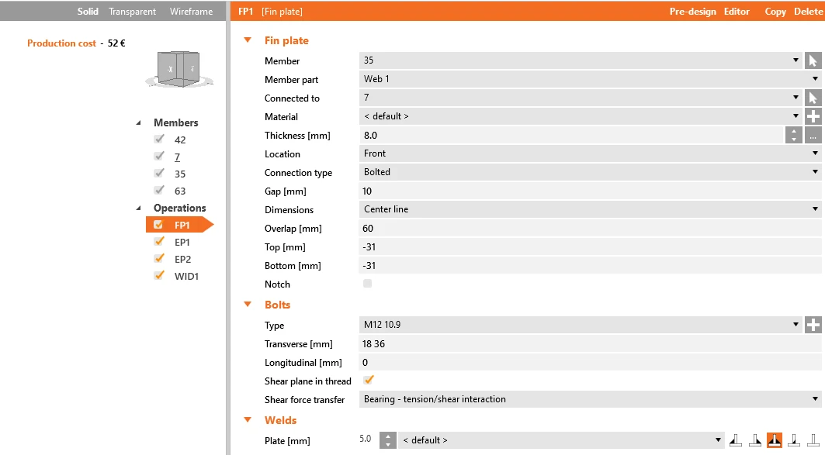This screenshot has height=455, width=825.
Task: Enable the Notch checkbox
Action: coord(367,284)
